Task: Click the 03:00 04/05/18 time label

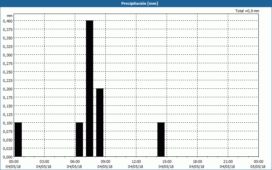Action: (x=44, y=164)
